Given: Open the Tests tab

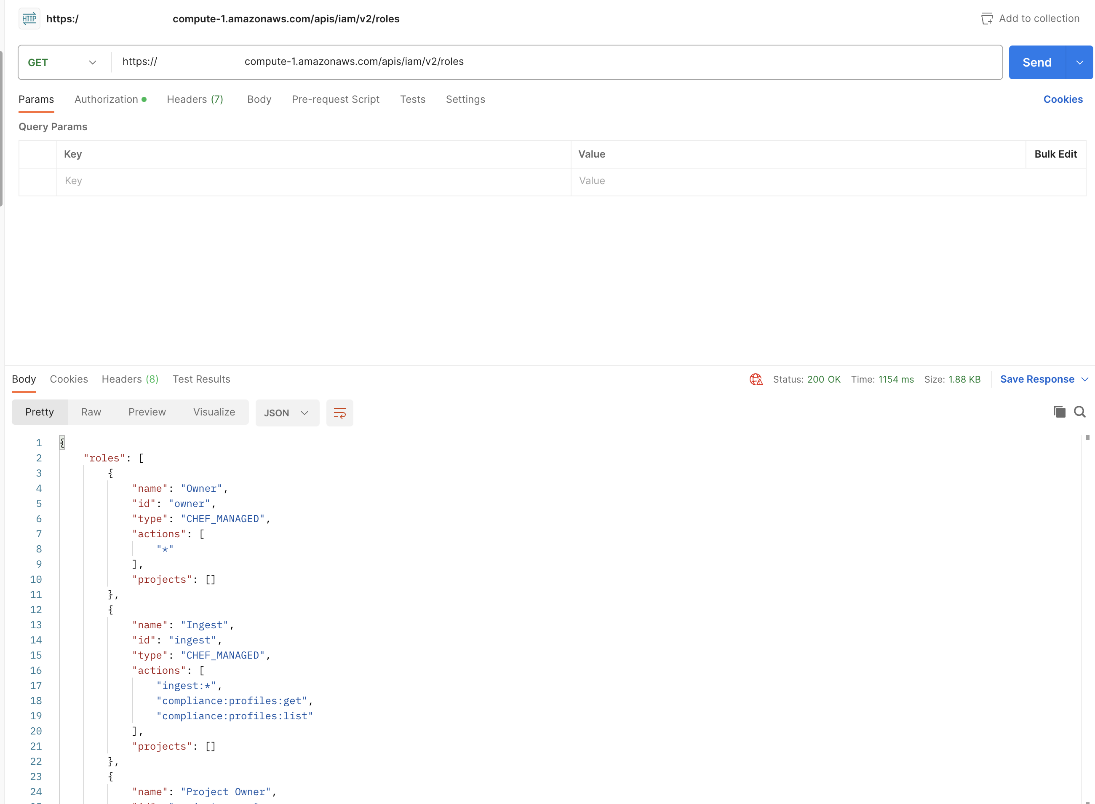Looking at the screenshot, I should [x=412, y=99].
